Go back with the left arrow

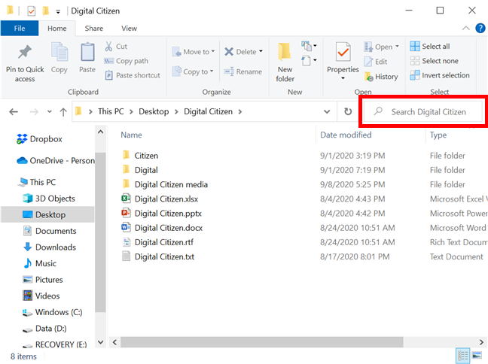[x=14, y=111]
